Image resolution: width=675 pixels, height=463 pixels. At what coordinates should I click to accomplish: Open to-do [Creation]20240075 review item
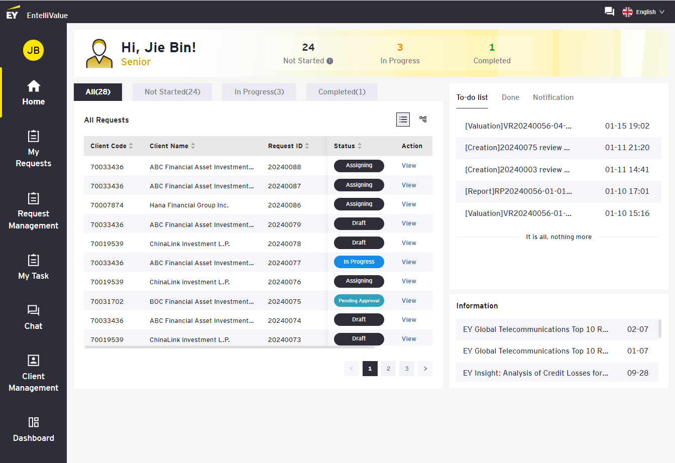[558, 148]
